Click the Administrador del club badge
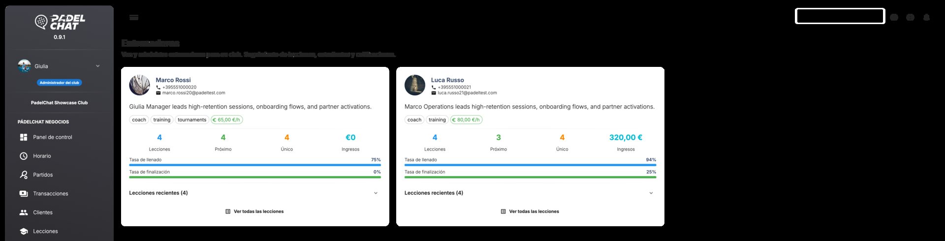The height and width of the screenshot is (241, 945). click(x=59, y=83)
